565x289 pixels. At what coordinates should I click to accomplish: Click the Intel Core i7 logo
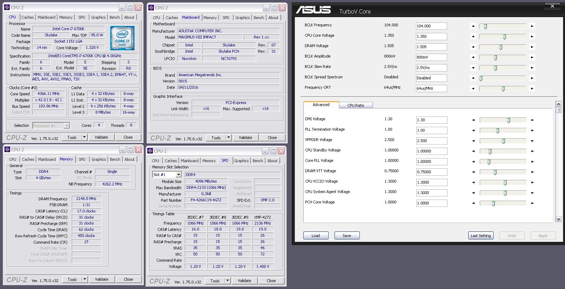click(x=122, y=38)
